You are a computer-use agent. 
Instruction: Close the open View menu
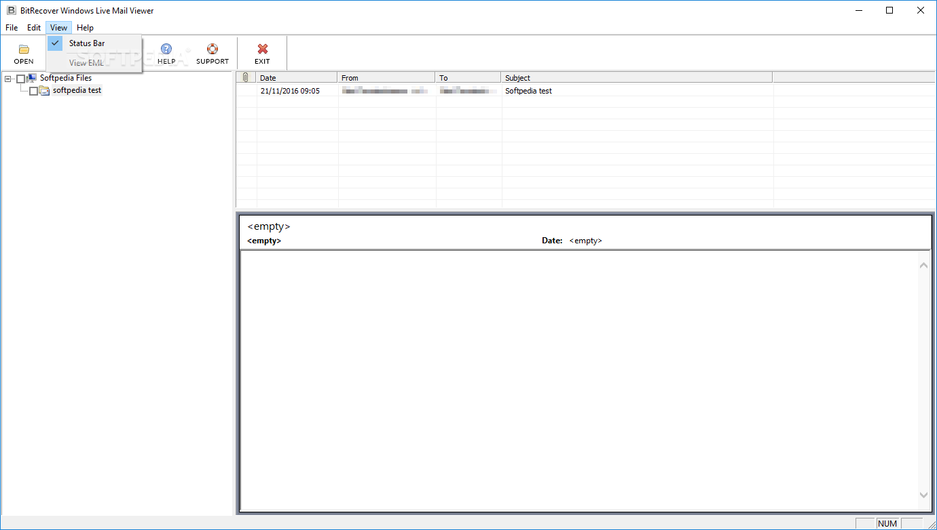(58, 28)
